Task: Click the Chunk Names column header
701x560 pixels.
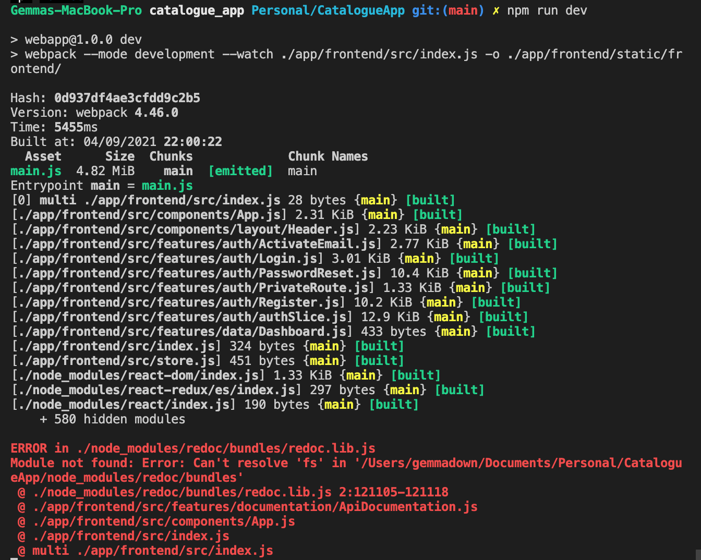Action: click(x=328, y=156)
